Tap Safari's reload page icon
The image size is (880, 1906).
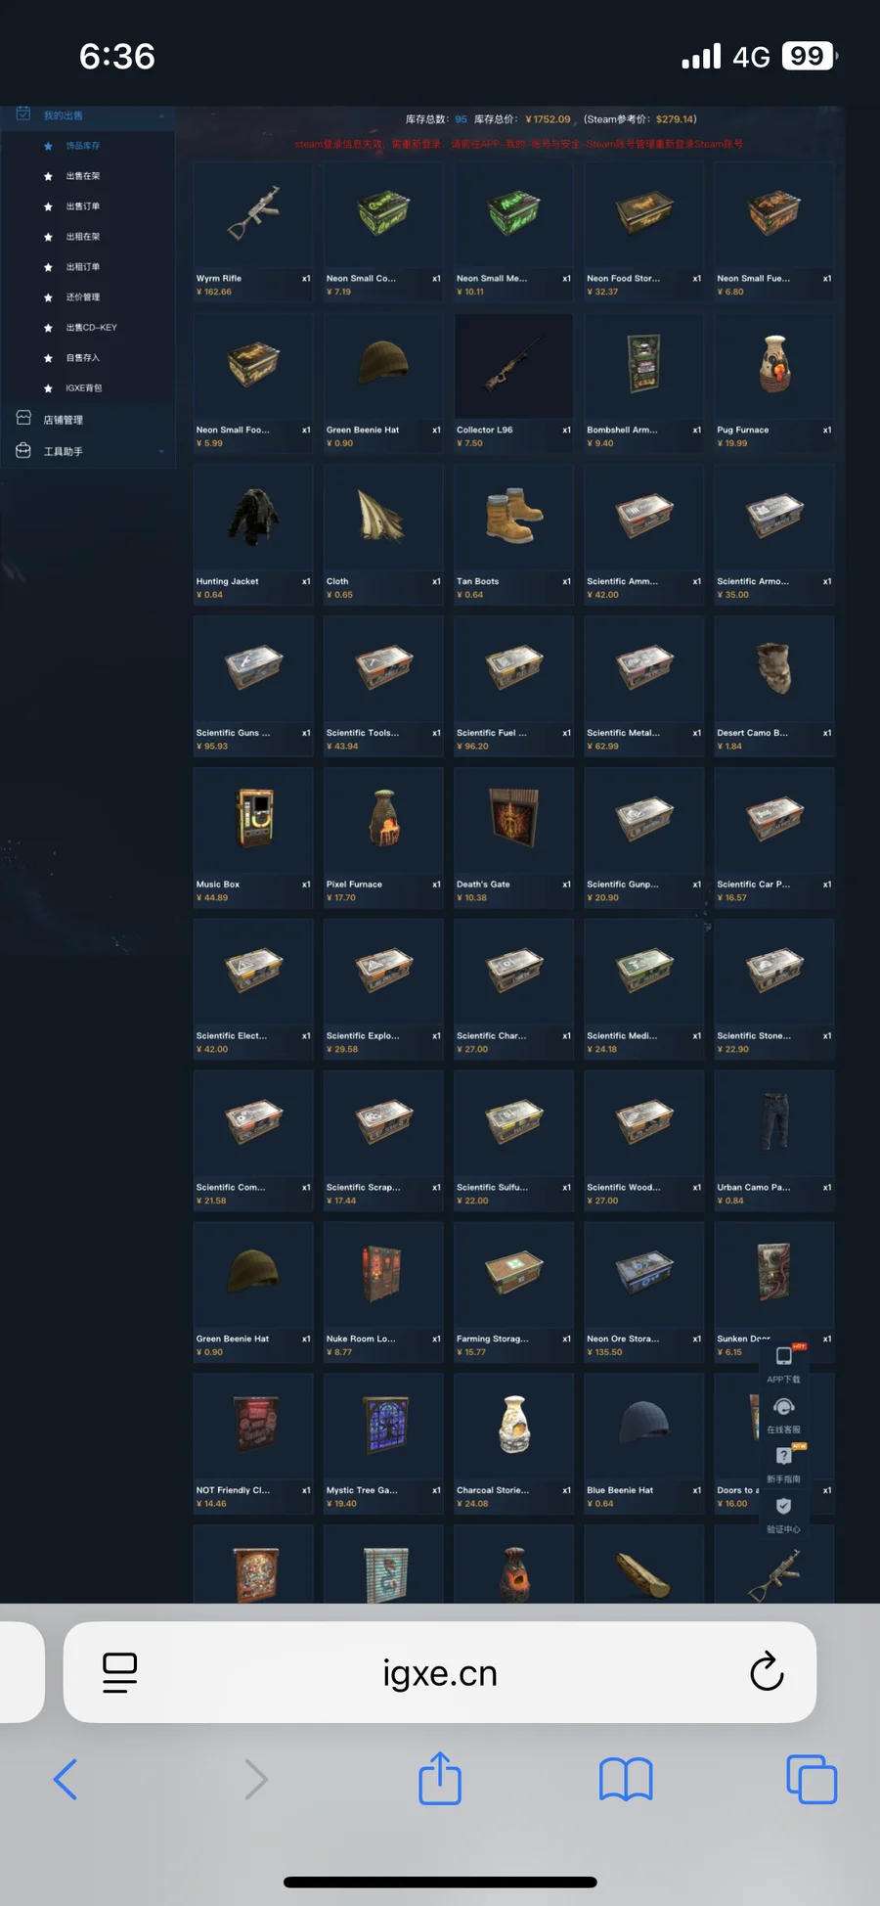[x=767, y=1671]
